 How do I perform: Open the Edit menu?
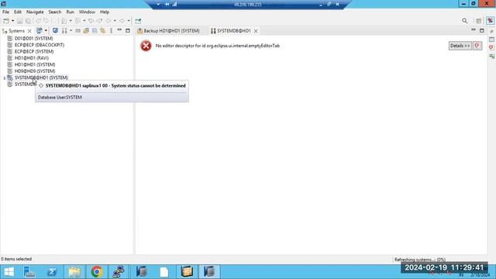tap(18, 12)
